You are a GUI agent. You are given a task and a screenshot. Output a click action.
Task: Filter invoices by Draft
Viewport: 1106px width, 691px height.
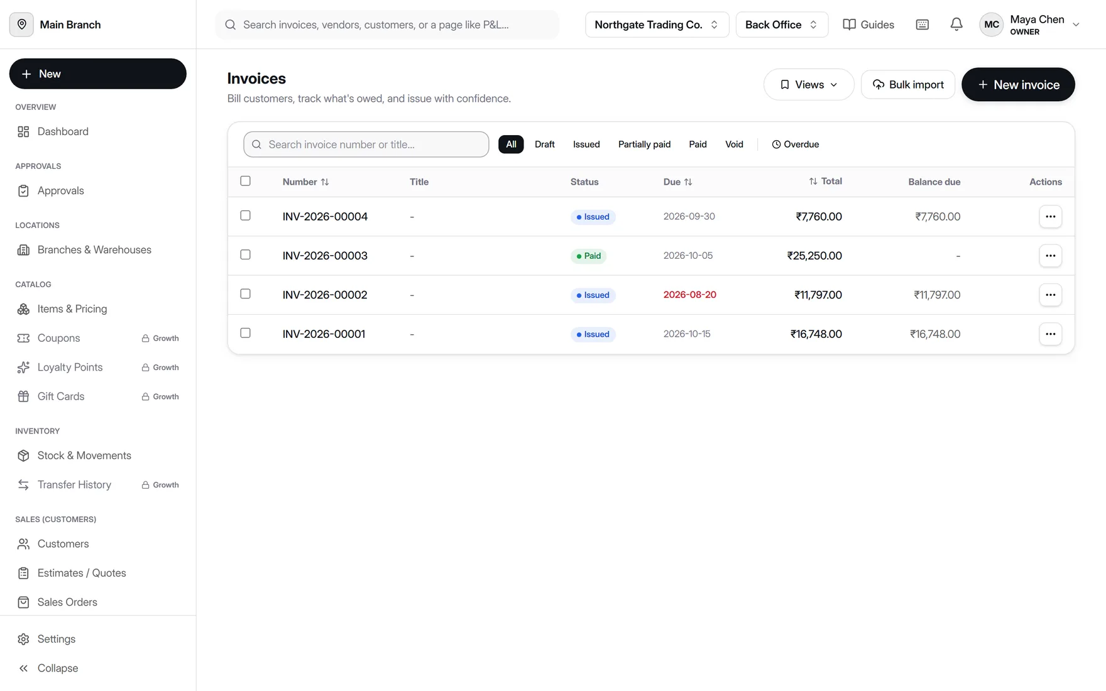tap(544, 144)
